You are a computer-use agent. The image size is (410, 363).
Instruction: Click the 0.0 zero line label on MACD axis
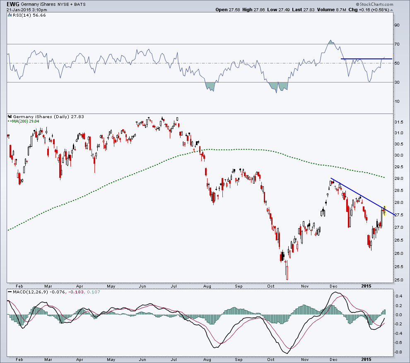click(399, 315)
